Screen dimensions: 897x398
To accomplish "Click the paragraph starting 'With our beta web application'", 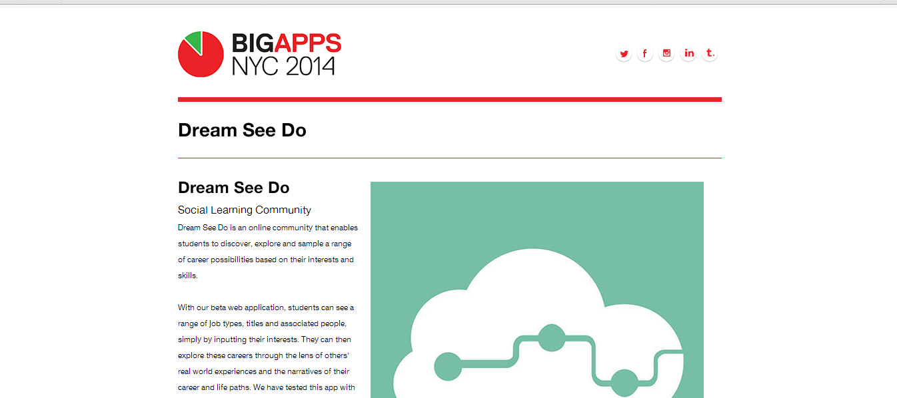I will 267,347.
